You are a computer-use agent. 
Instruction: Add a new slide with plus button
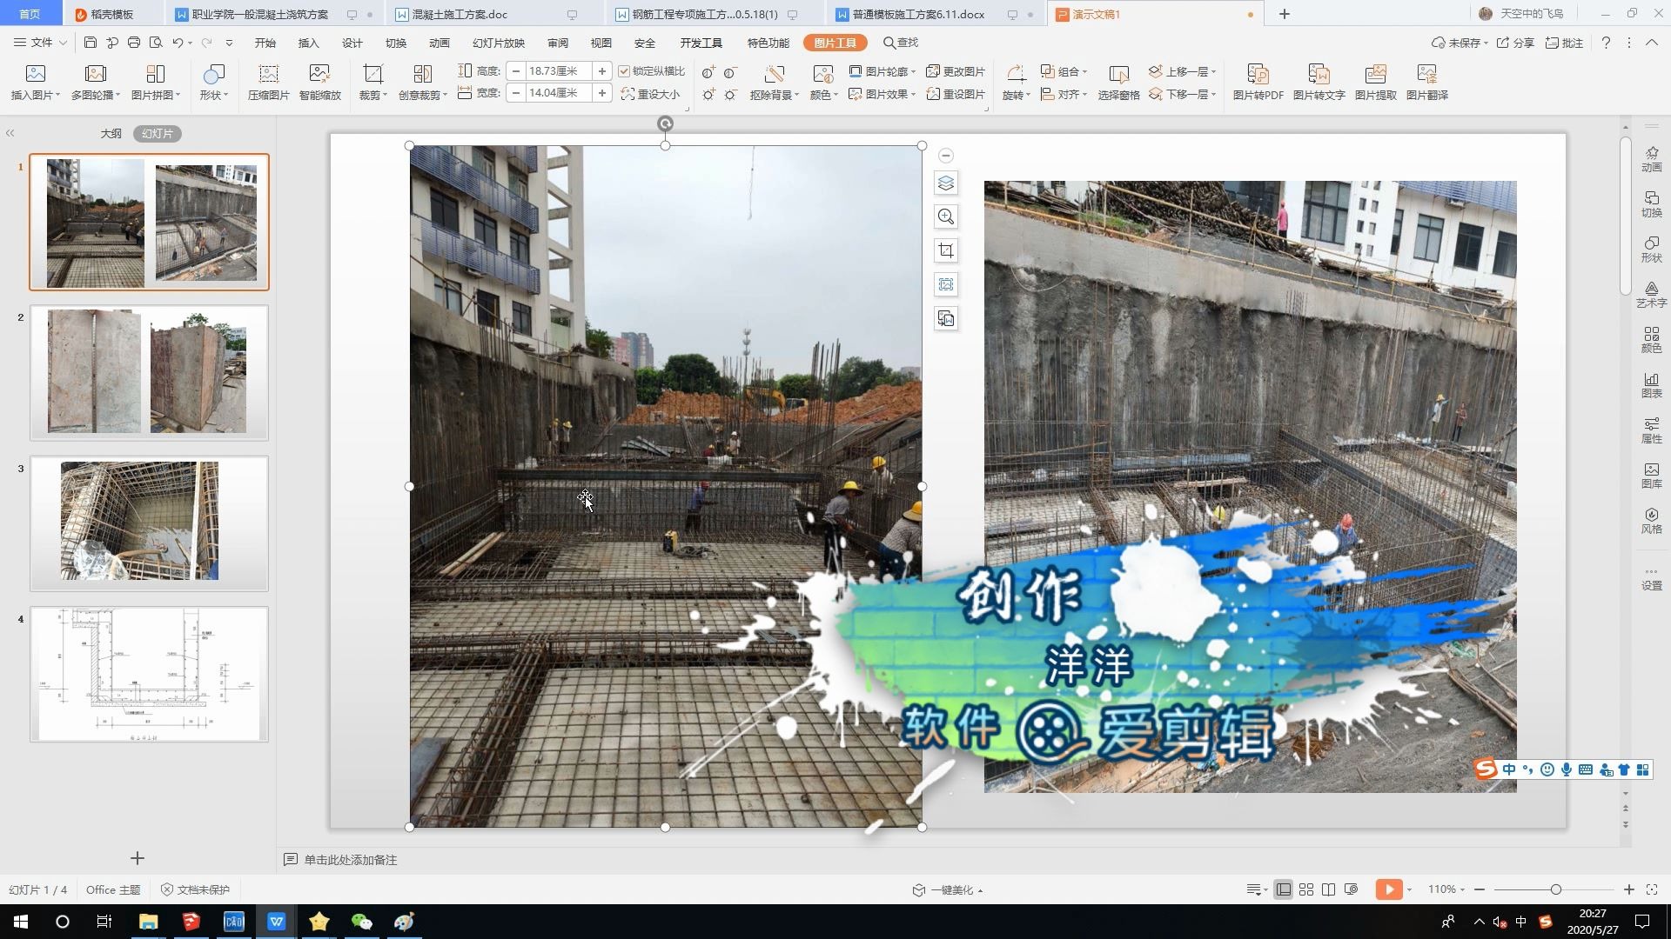[x=137, y=858]
